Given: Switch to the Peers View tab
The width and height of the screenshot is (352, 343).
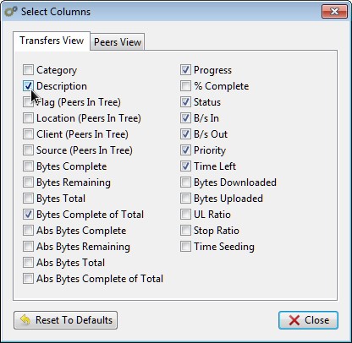Looking at the screenshot, I should [x=118, y=42].
